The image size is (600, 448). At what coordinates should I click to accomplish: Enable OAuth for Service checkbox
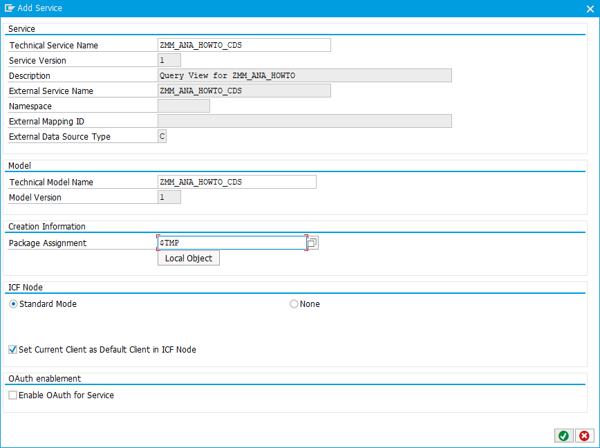[12, 395]
